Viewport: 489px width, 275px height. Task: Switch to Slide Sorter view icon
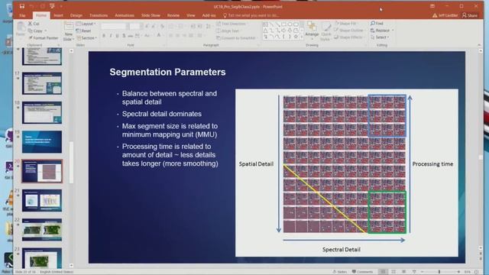coord(393,272)
